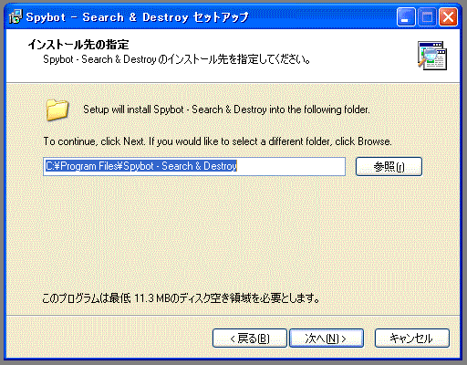The height and width of the screenshot is (365, 467).
Task: Proceed with the 次へ(N) button
Action: click(327, 338)
